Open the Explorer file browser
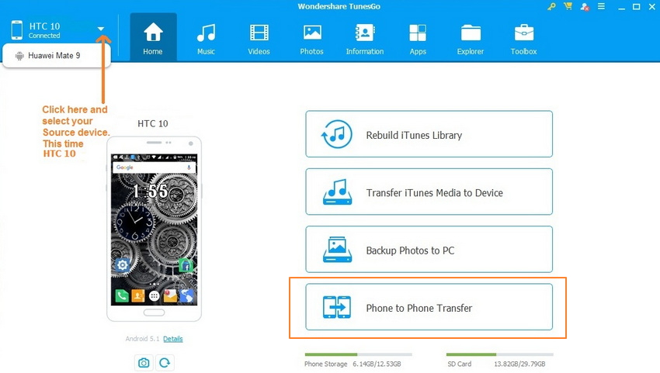The width and height of the screenshot is (660, 373). tap(471, 38)
